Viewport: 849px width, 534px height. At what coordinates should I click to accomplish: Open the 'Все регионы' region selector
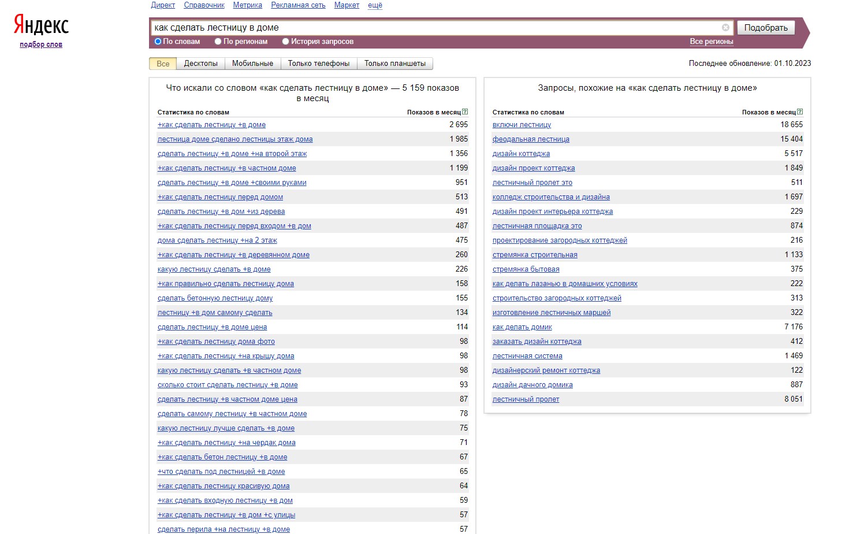click(712, 42)
